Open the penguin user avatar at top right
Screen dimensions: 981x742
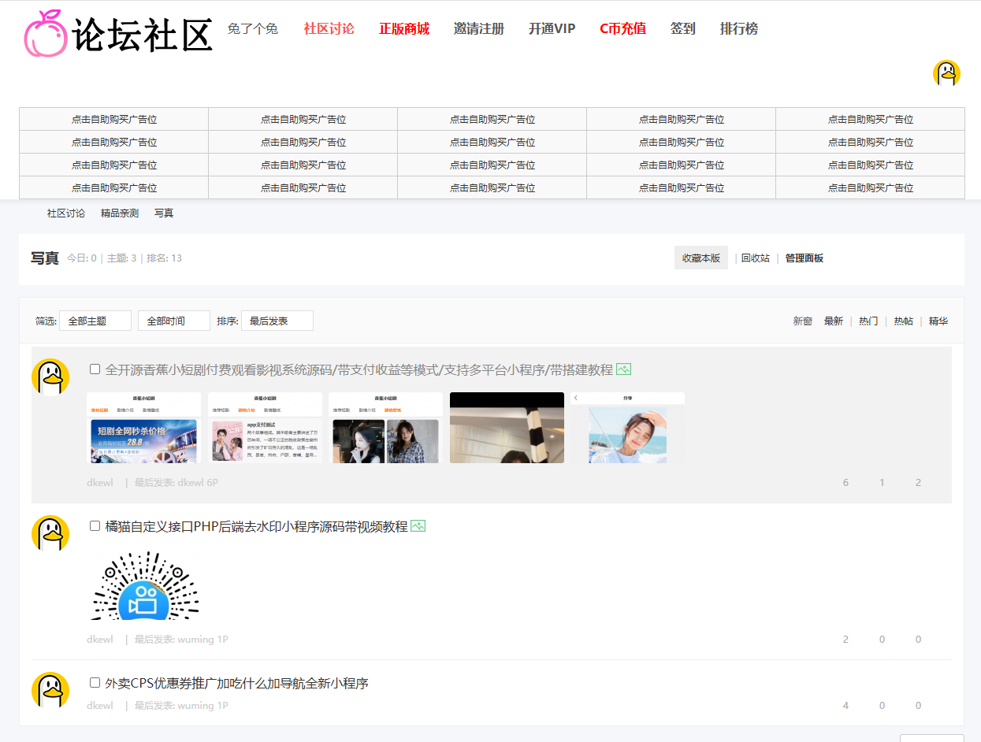click(946, 73)
